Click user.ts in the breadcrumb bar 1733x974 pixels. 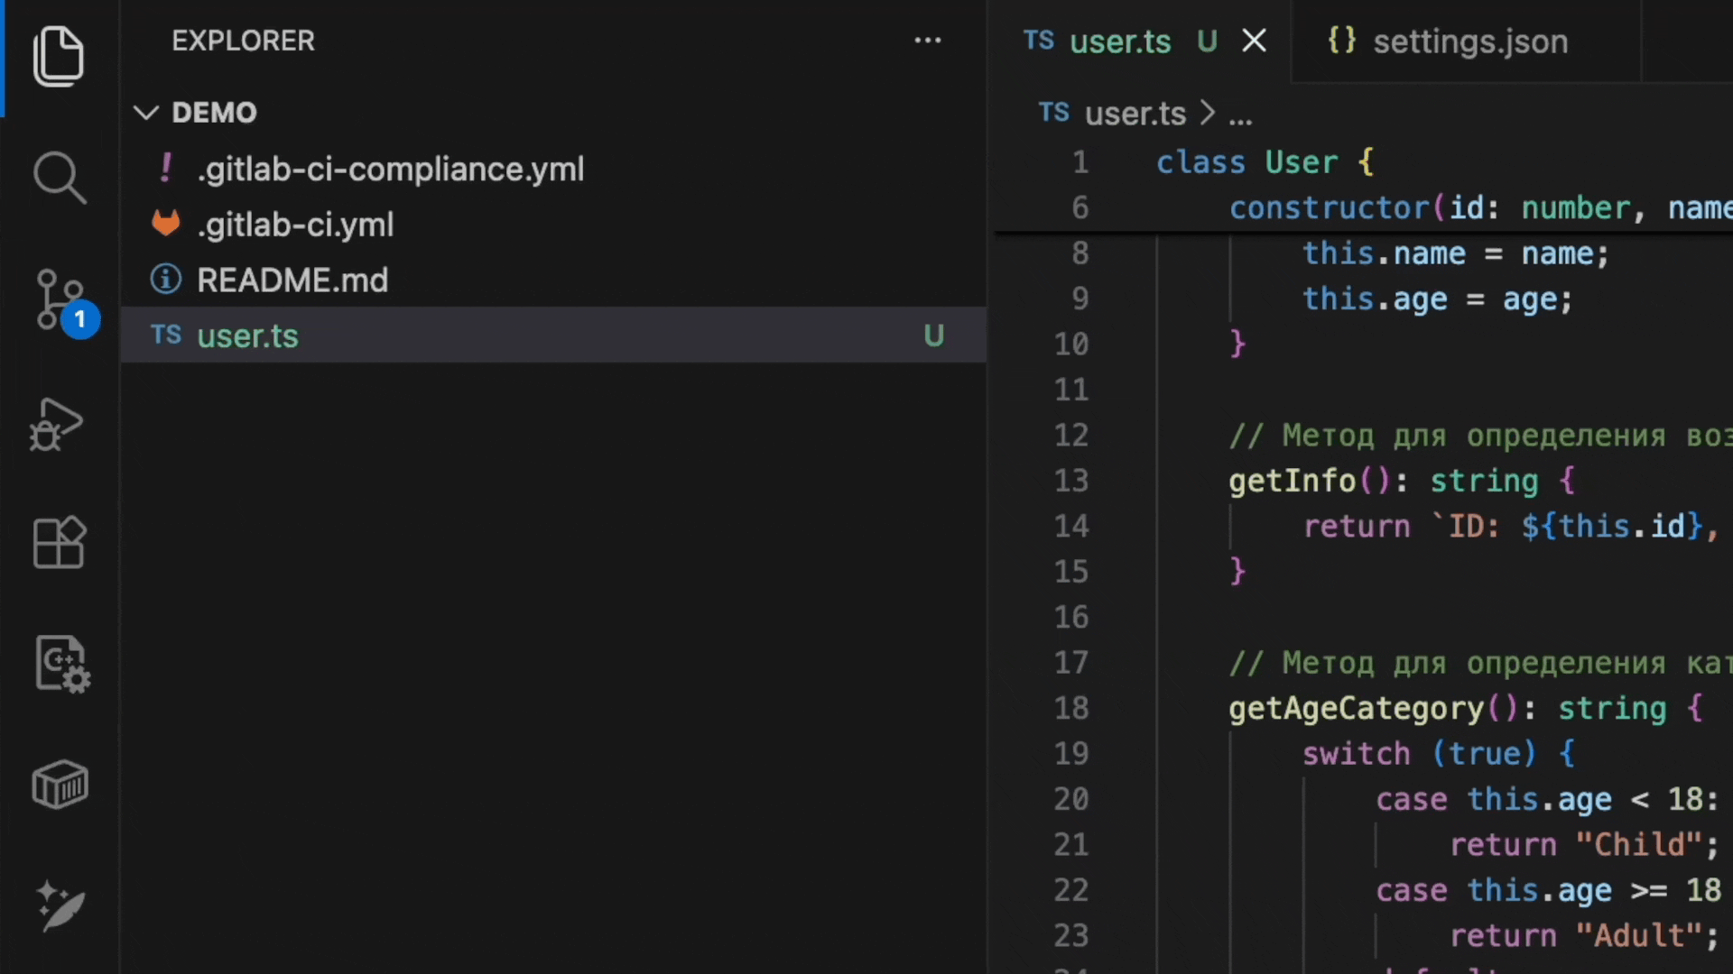click(1135, 114)
